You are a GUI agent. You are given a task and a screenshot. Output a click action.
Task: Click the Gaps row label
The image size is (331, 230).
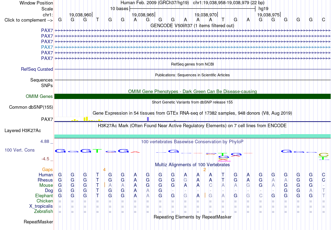pyautogui.click(x=47, y=170)
